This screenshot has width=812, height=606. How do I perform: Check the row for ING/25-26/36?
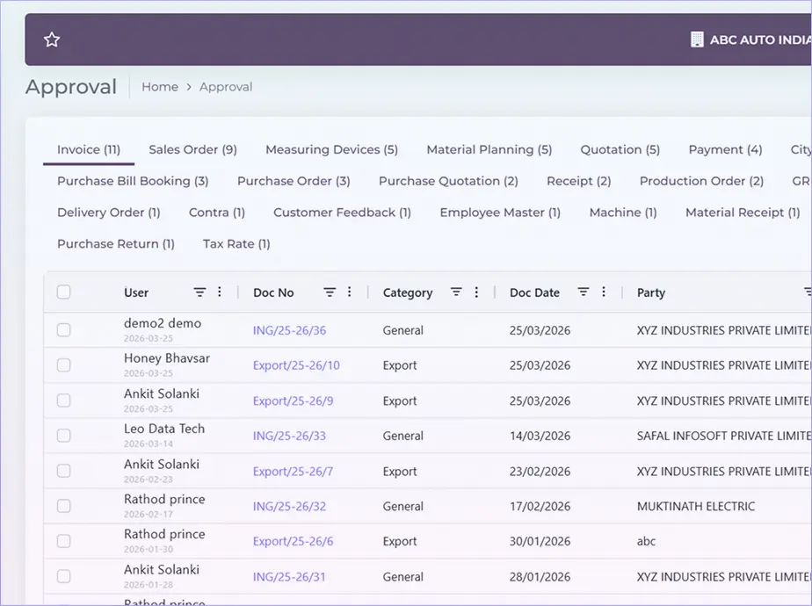coord(63,330)
